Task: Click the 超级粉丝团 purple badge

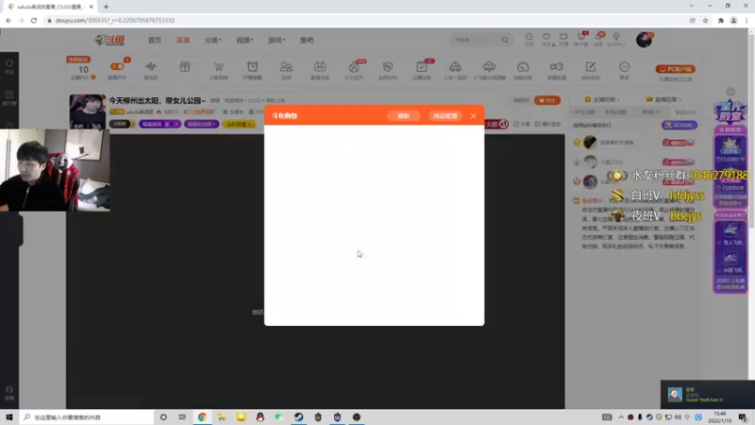Action: [x=201, y=124]
